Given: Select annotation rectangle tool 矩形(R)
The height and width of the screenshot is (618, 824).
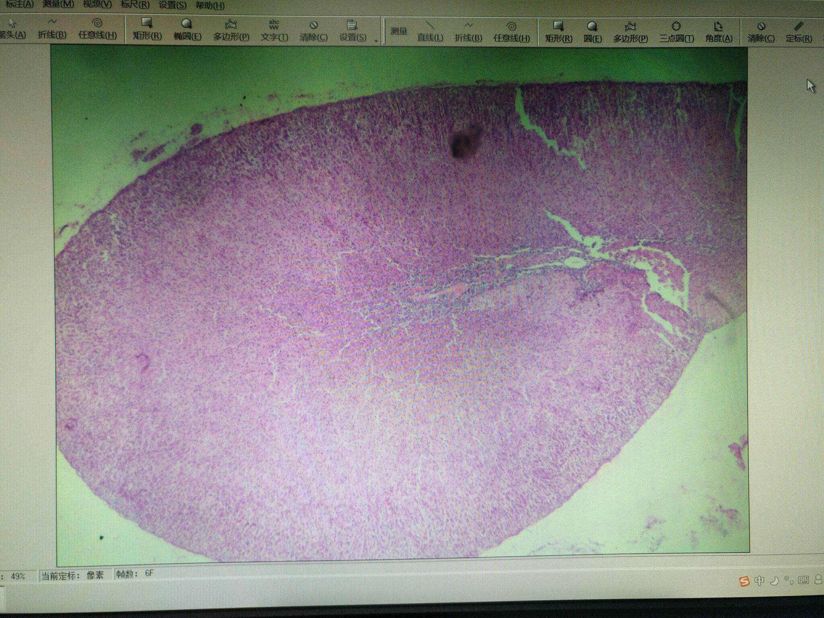Looking at the screenshot, I should pyautogui.click(x=147, y=29).
